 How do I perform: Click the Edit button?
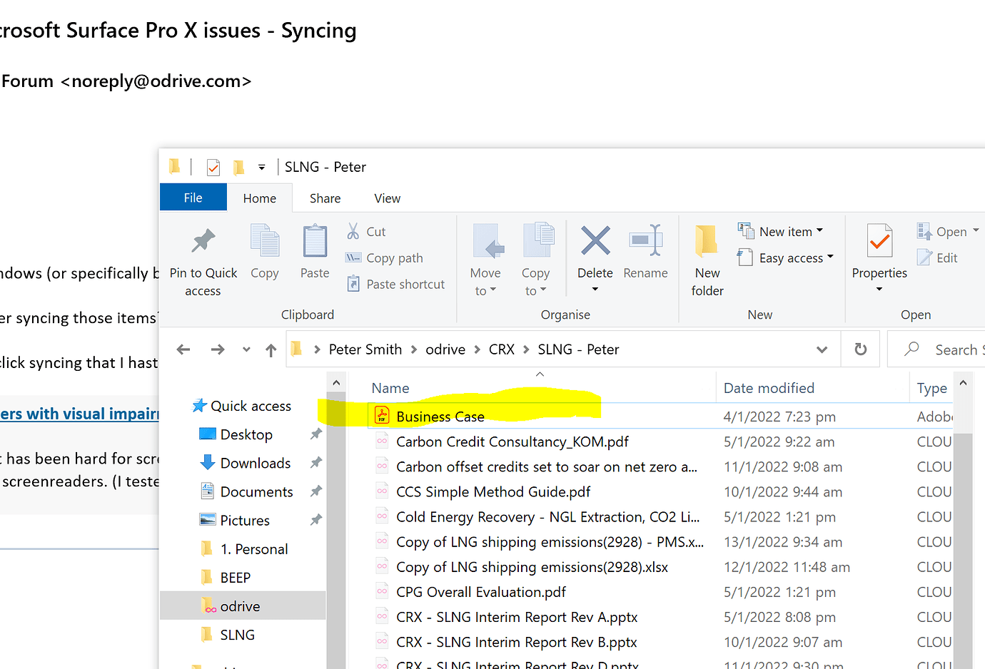click(x=937, y=257)
